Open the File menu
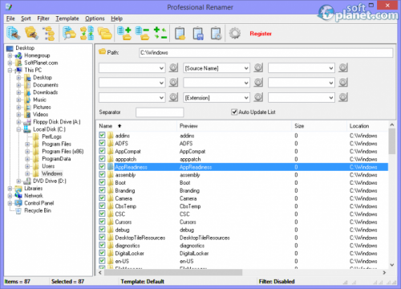The image size is (401, 289). point(10,18)
